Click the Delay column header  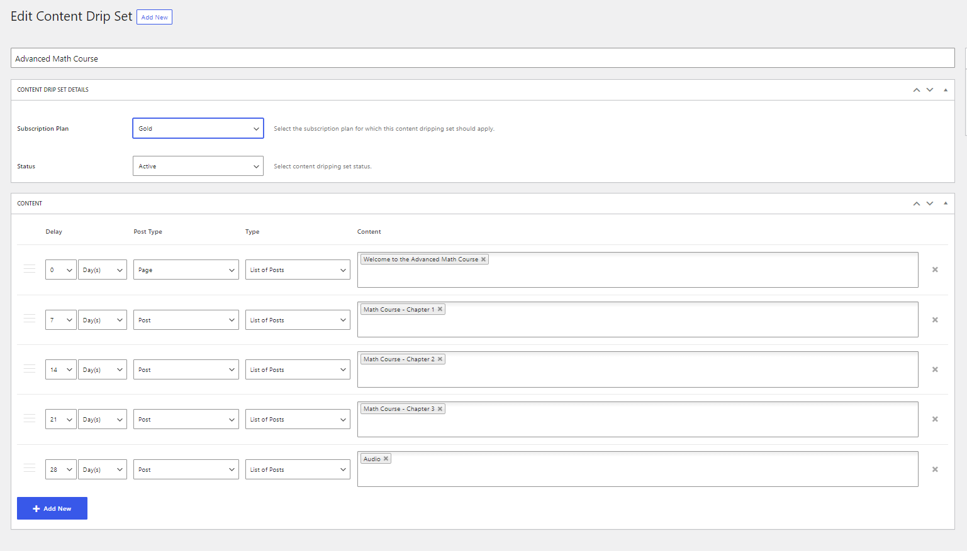click(x=54, y=232)
